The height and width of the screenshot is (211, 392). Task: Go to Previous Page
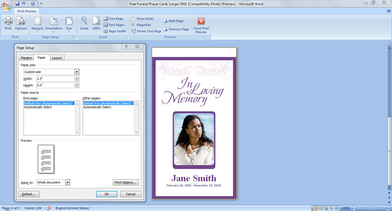(x=176, y=29)
